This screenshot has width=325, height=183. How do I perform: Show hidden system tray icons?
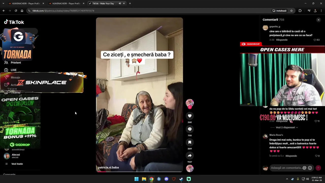(x=287, y=179)
